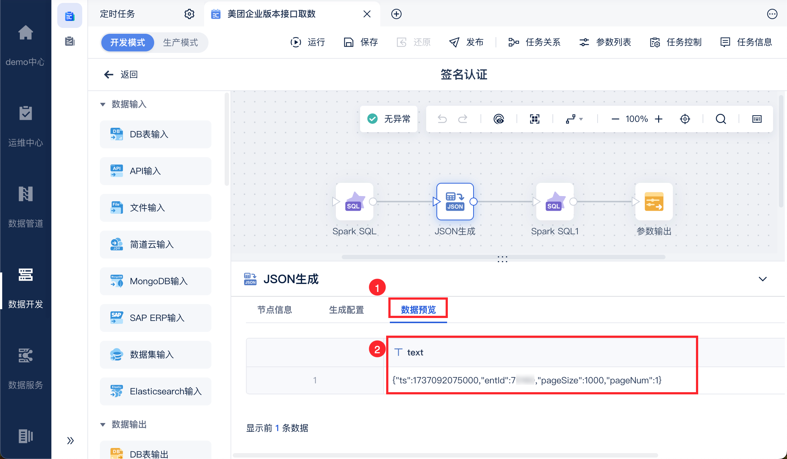Switch to 开发模式 mode

(x=128, y=43)
